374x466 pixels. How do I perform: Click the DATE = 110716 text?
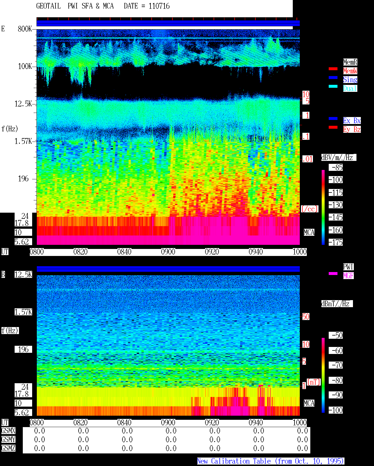click(x=147, y=6)
